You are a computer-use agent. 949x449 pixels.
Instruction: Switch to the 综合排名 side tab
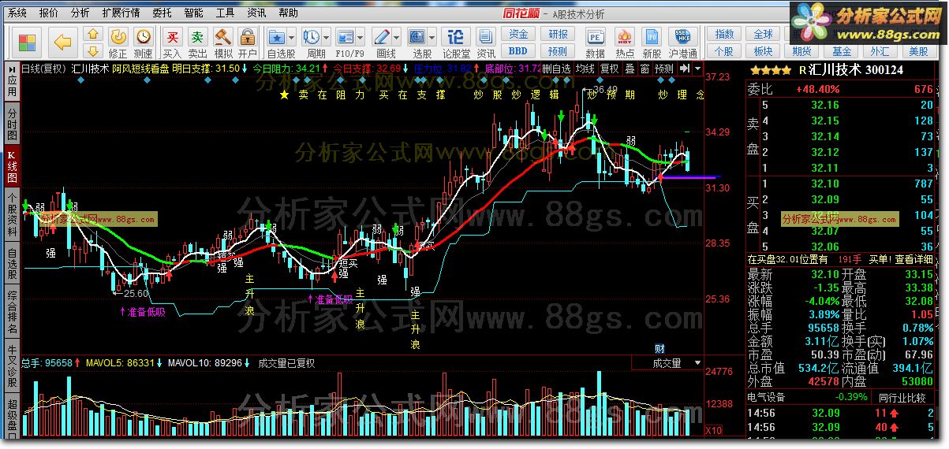coord(12,313)
